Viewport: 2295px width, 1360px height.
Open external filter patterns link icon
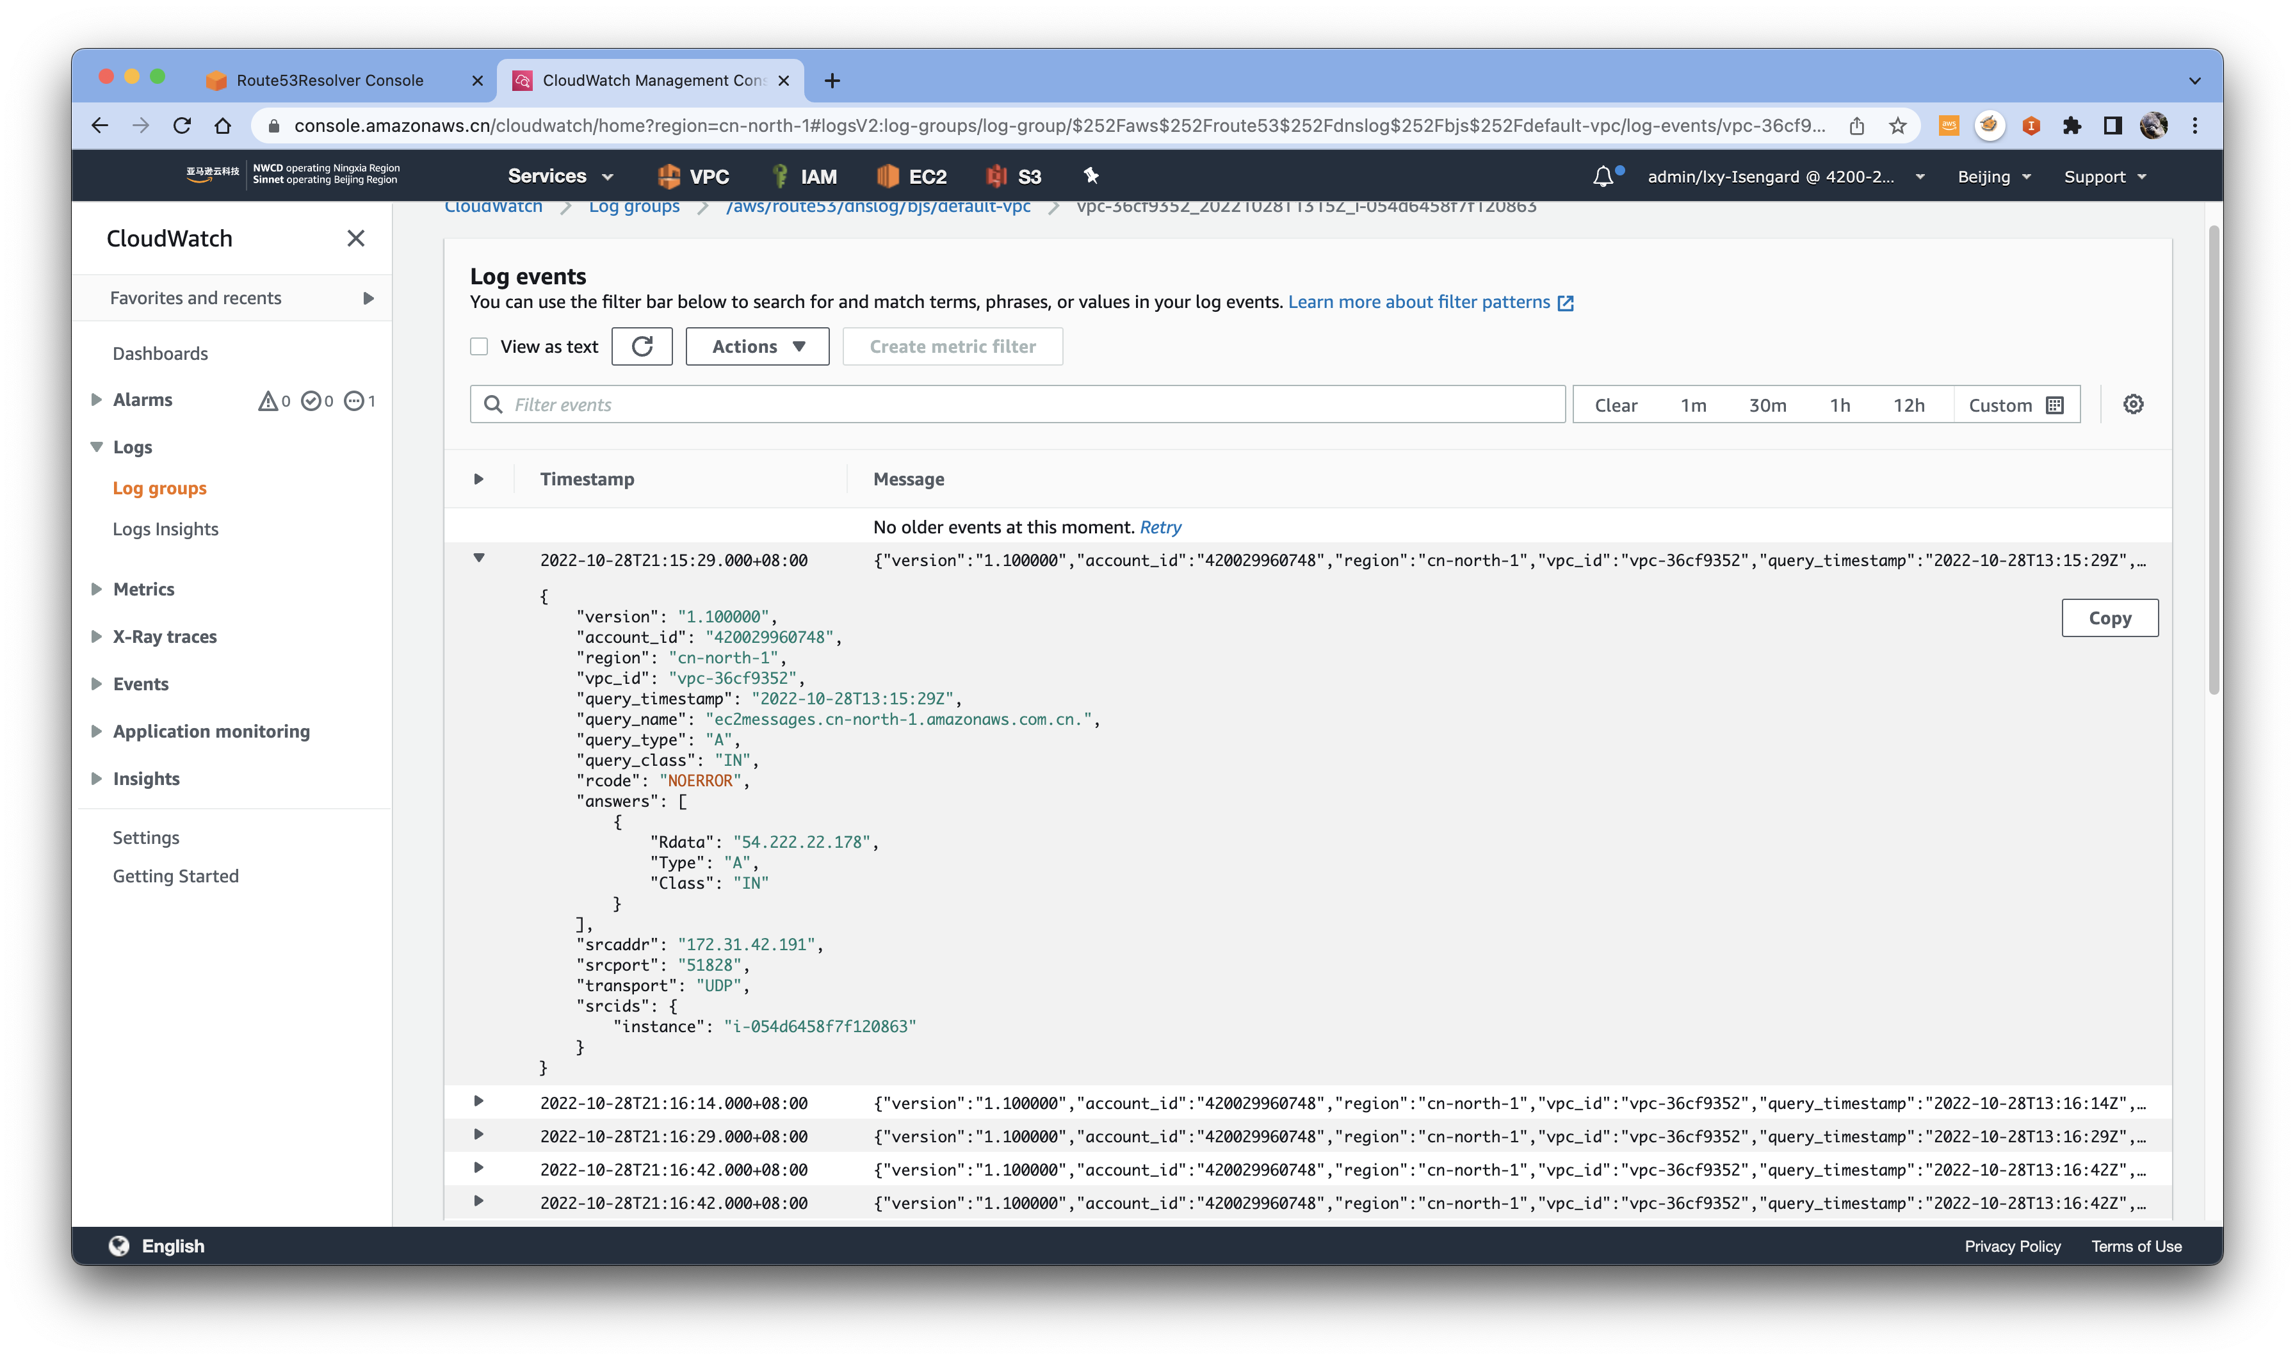click(1566, 302)
